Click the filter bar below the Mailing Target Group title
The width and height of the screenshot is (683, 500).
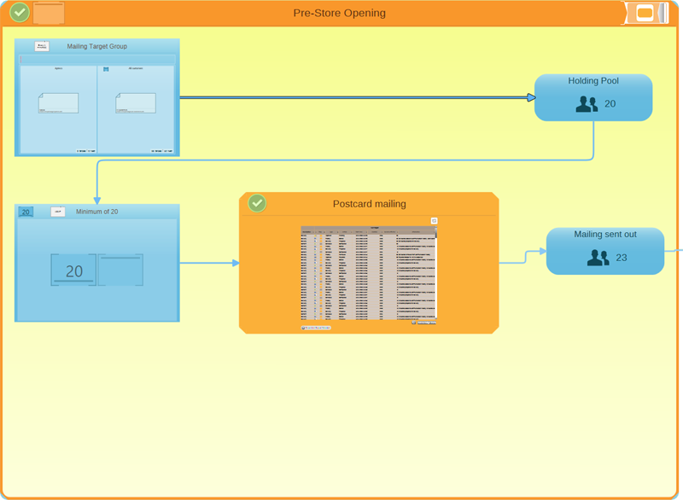point(97,59)
